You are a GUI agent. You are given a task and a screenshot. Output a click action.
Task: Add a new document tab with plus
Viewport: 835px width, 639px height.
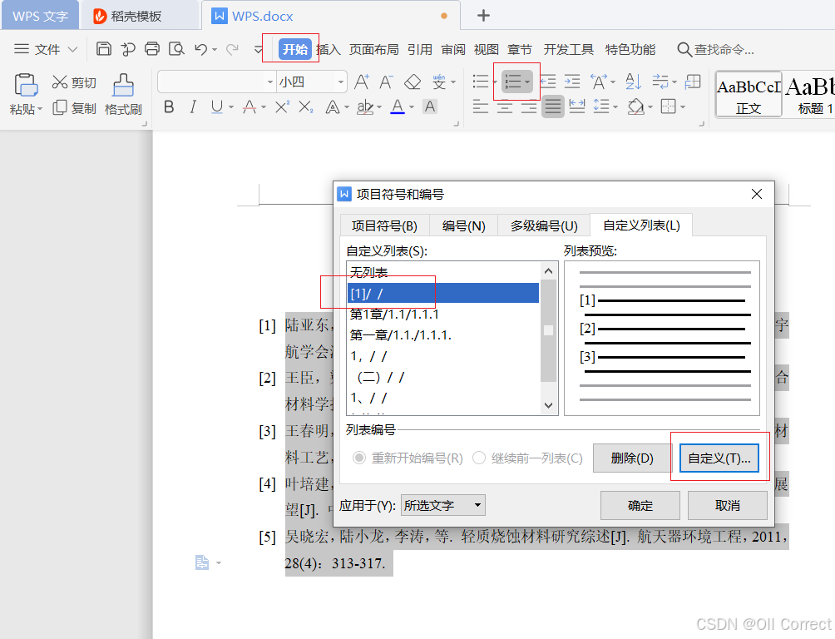tap(483, 16)
